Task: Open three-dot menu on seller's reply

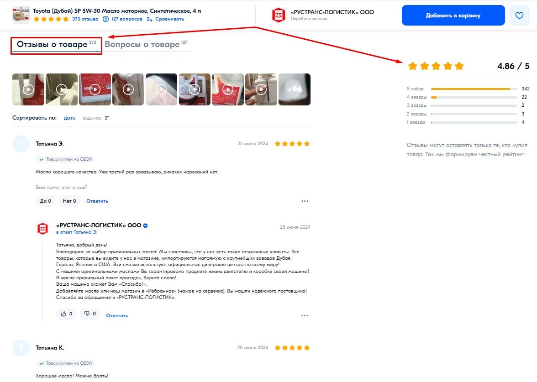Action: (x=305, y=316)
